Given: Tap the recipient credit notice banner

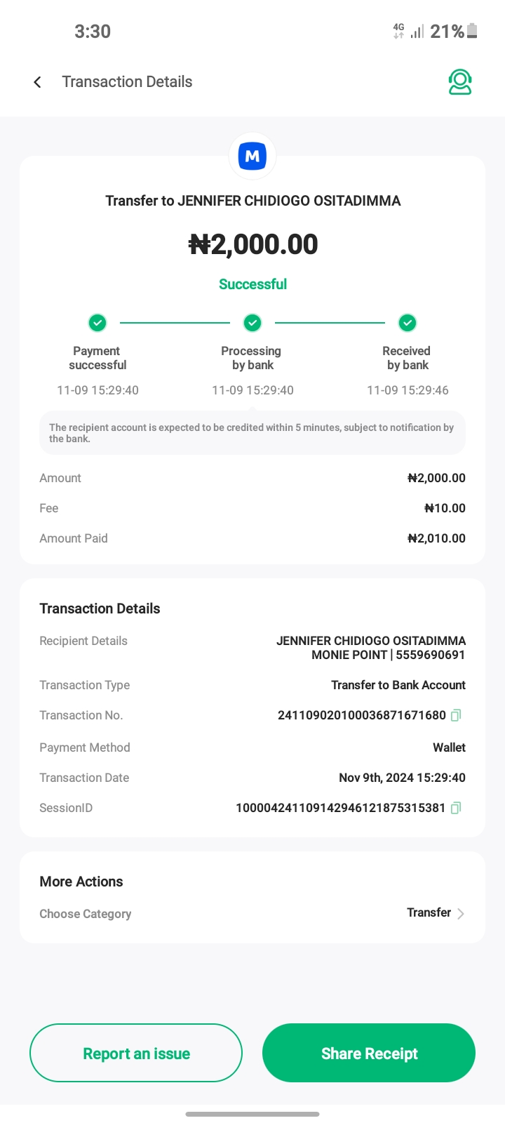Looking at the screenshot, I should (x=252, y=432).
